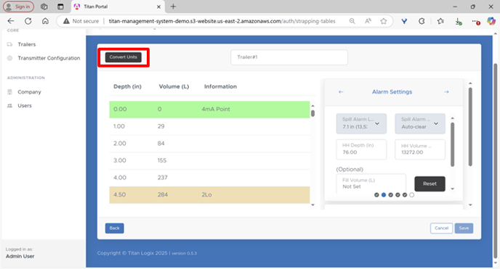Click depth value 1.00 in table

click(x=119, y=126)
